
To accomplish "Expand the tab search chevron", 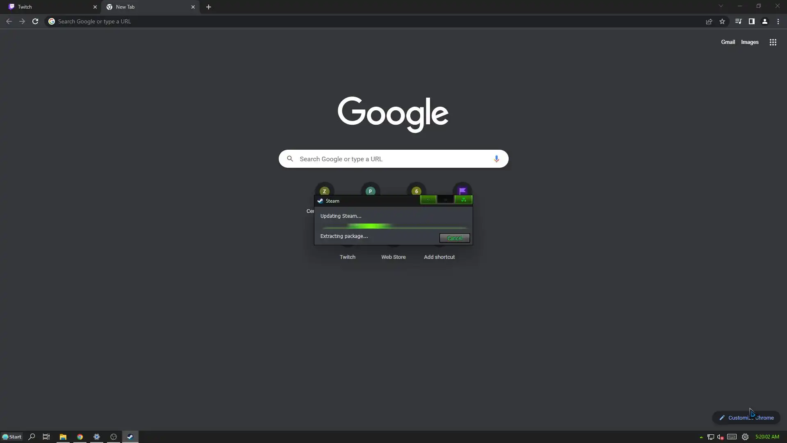I will pos(721,6).
